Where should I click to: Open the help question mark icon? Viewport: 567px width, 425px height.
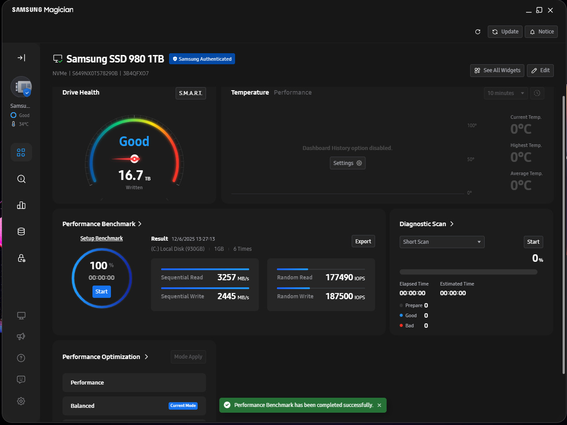[21, 358]
